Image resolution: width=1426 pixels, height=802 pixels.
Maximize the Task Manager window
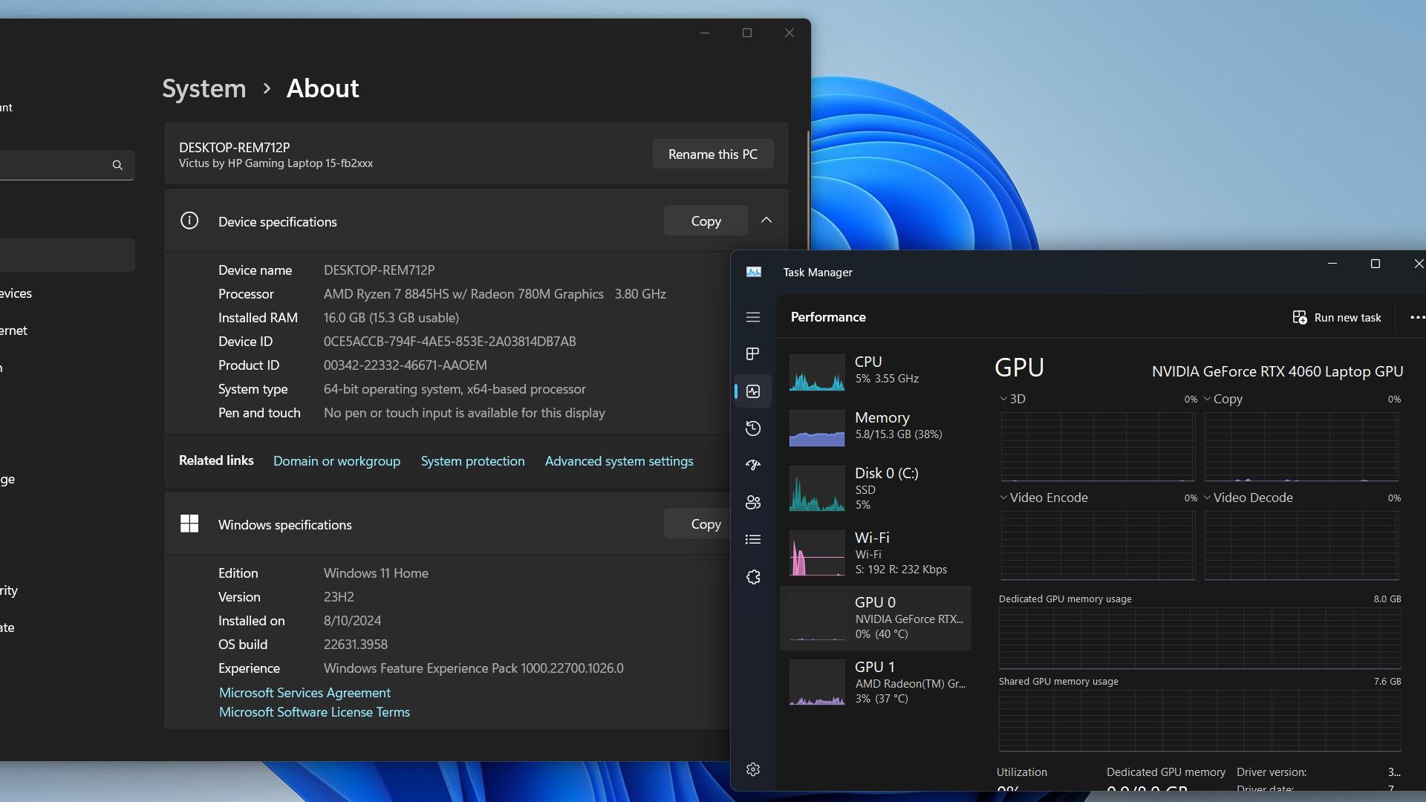(1375, 264)
